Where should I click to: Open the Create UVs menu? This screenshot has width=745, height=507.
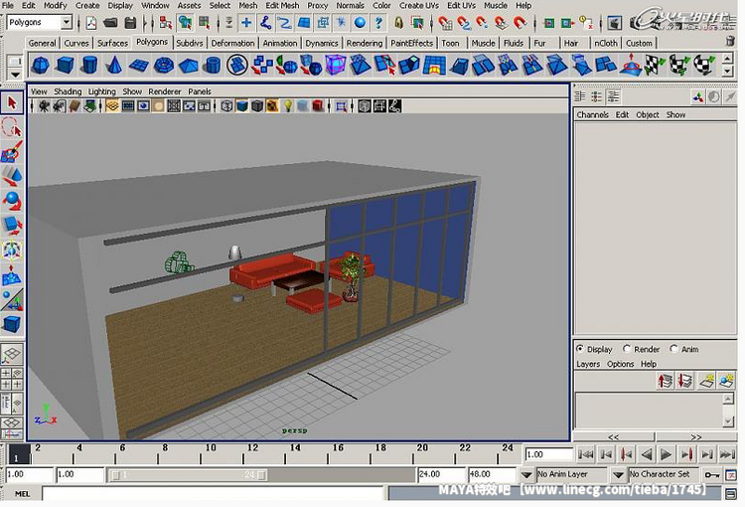[x=418, y=5]
